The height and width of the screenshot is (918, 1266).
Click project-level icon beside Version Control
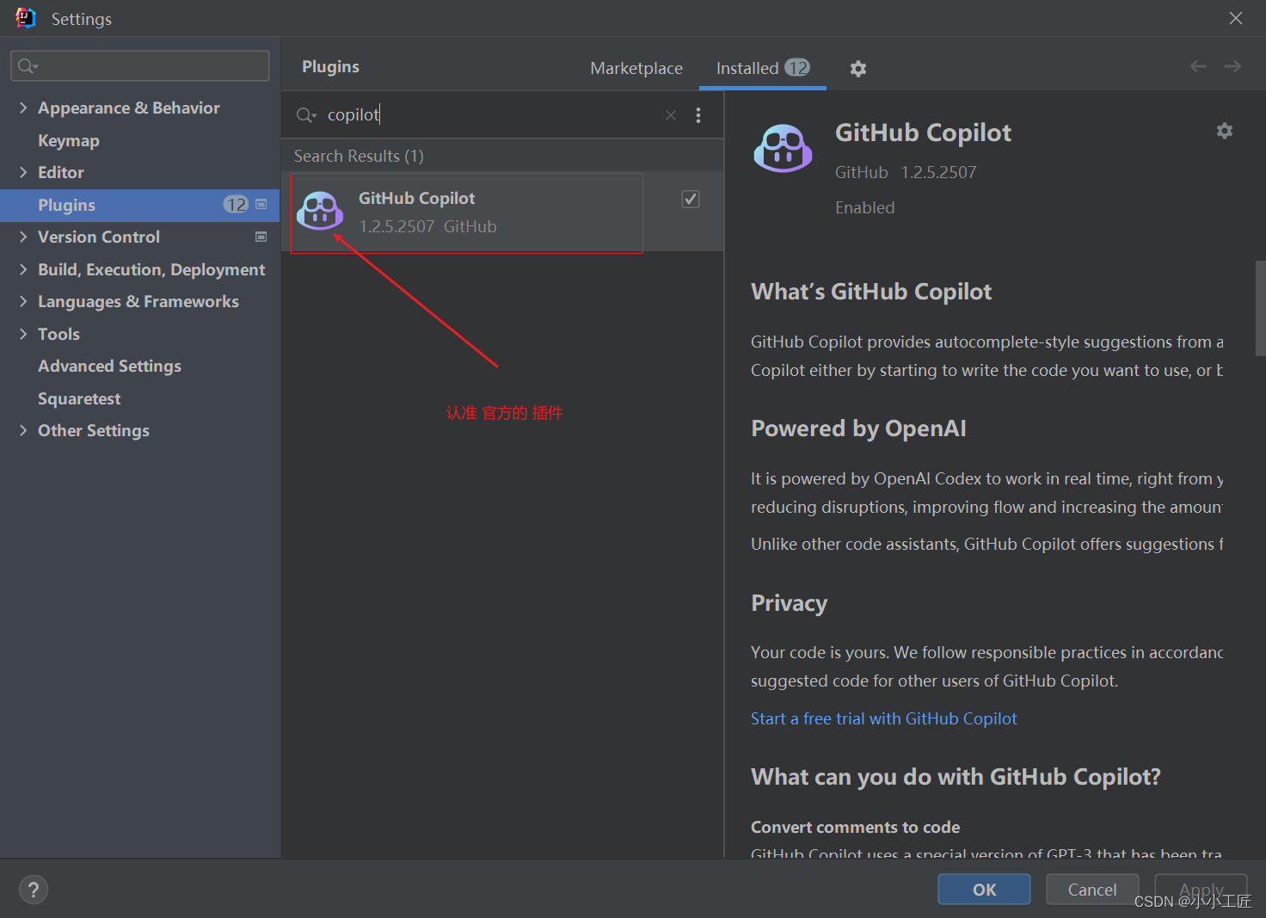pyautogui.click(x=261, y=237)
